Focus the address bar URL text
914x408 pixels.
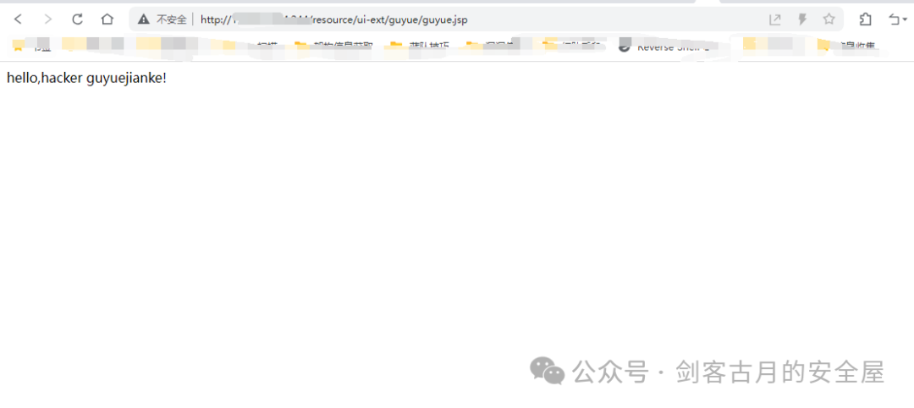[333, 19]
